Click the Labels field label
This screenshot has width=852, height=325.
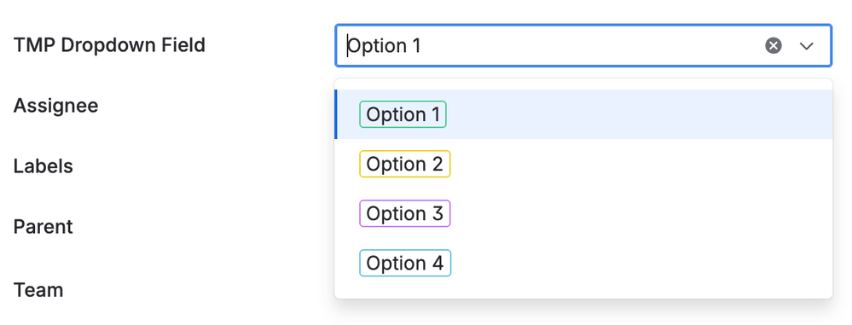pos(43,165)
